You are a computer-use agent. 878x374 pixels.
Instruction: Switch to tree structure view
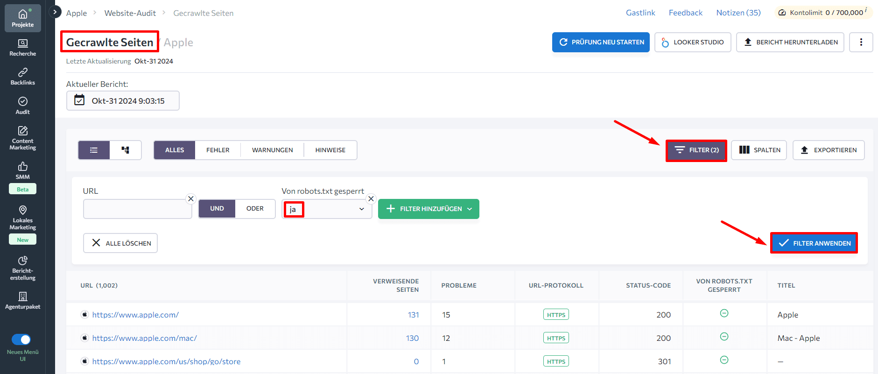pos(125,150)
